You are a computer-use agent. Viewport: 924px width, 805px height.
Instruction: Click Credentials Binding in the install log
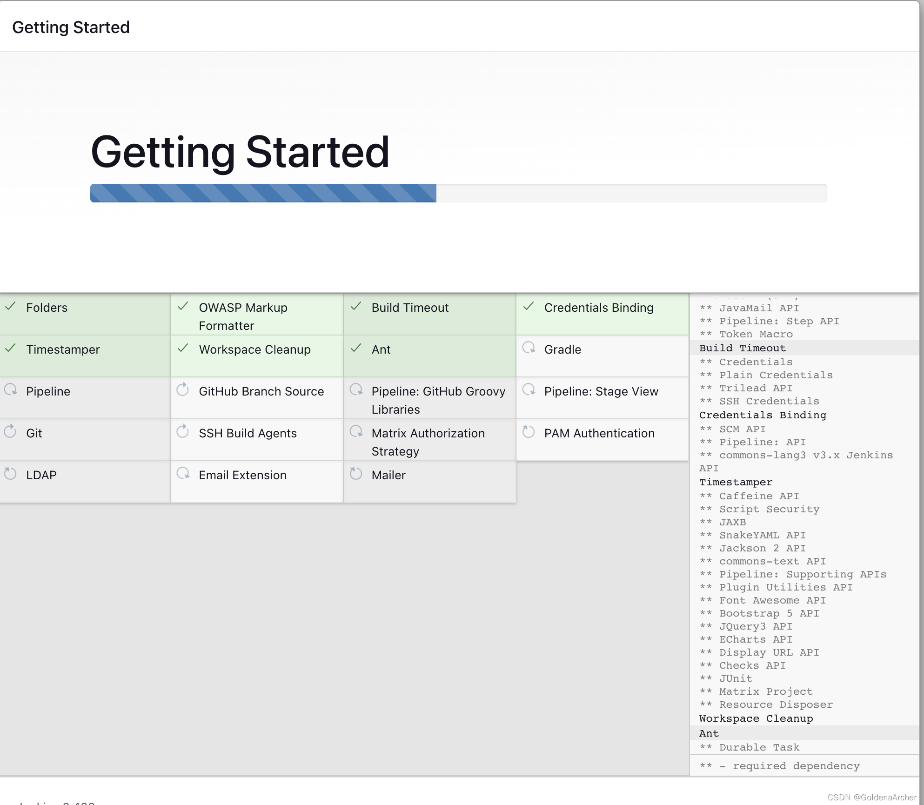click(x=762, y=415)
